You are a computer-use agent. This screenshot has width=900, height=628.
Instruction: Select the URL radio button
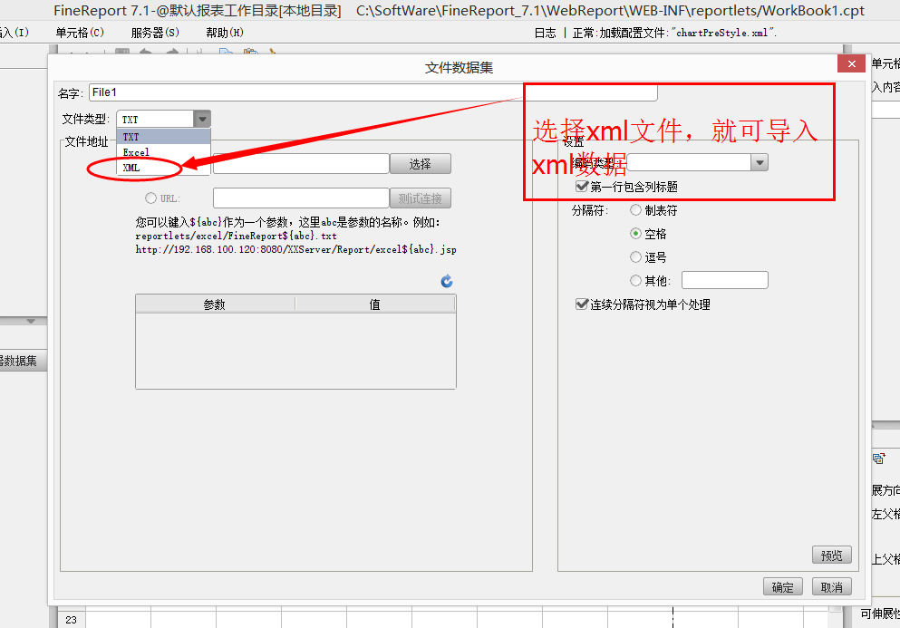(150, 198)
